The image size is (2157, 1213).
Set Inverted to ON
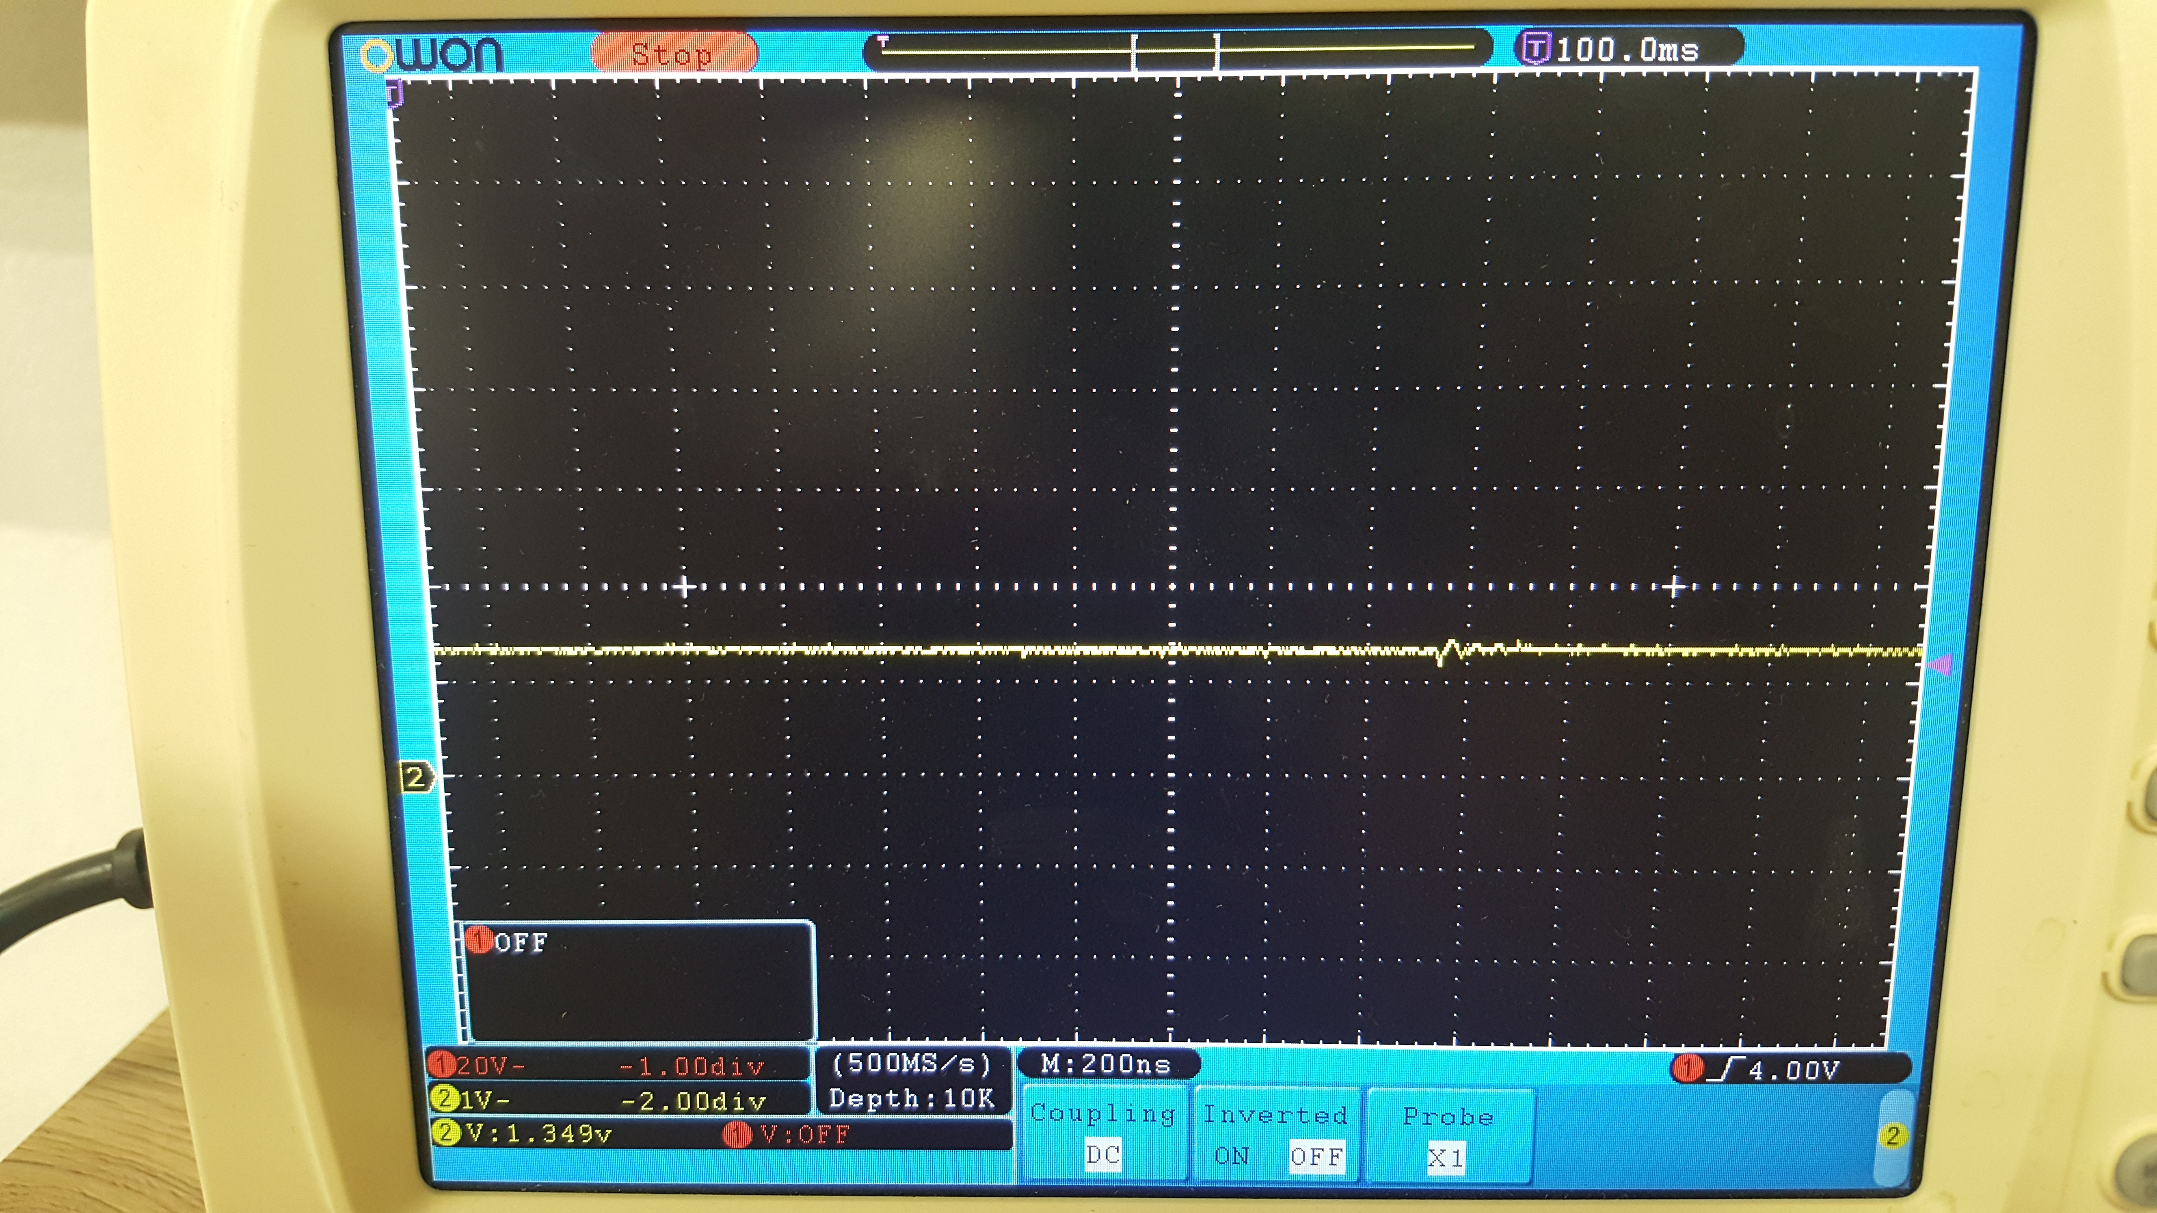point(1232,1156)
